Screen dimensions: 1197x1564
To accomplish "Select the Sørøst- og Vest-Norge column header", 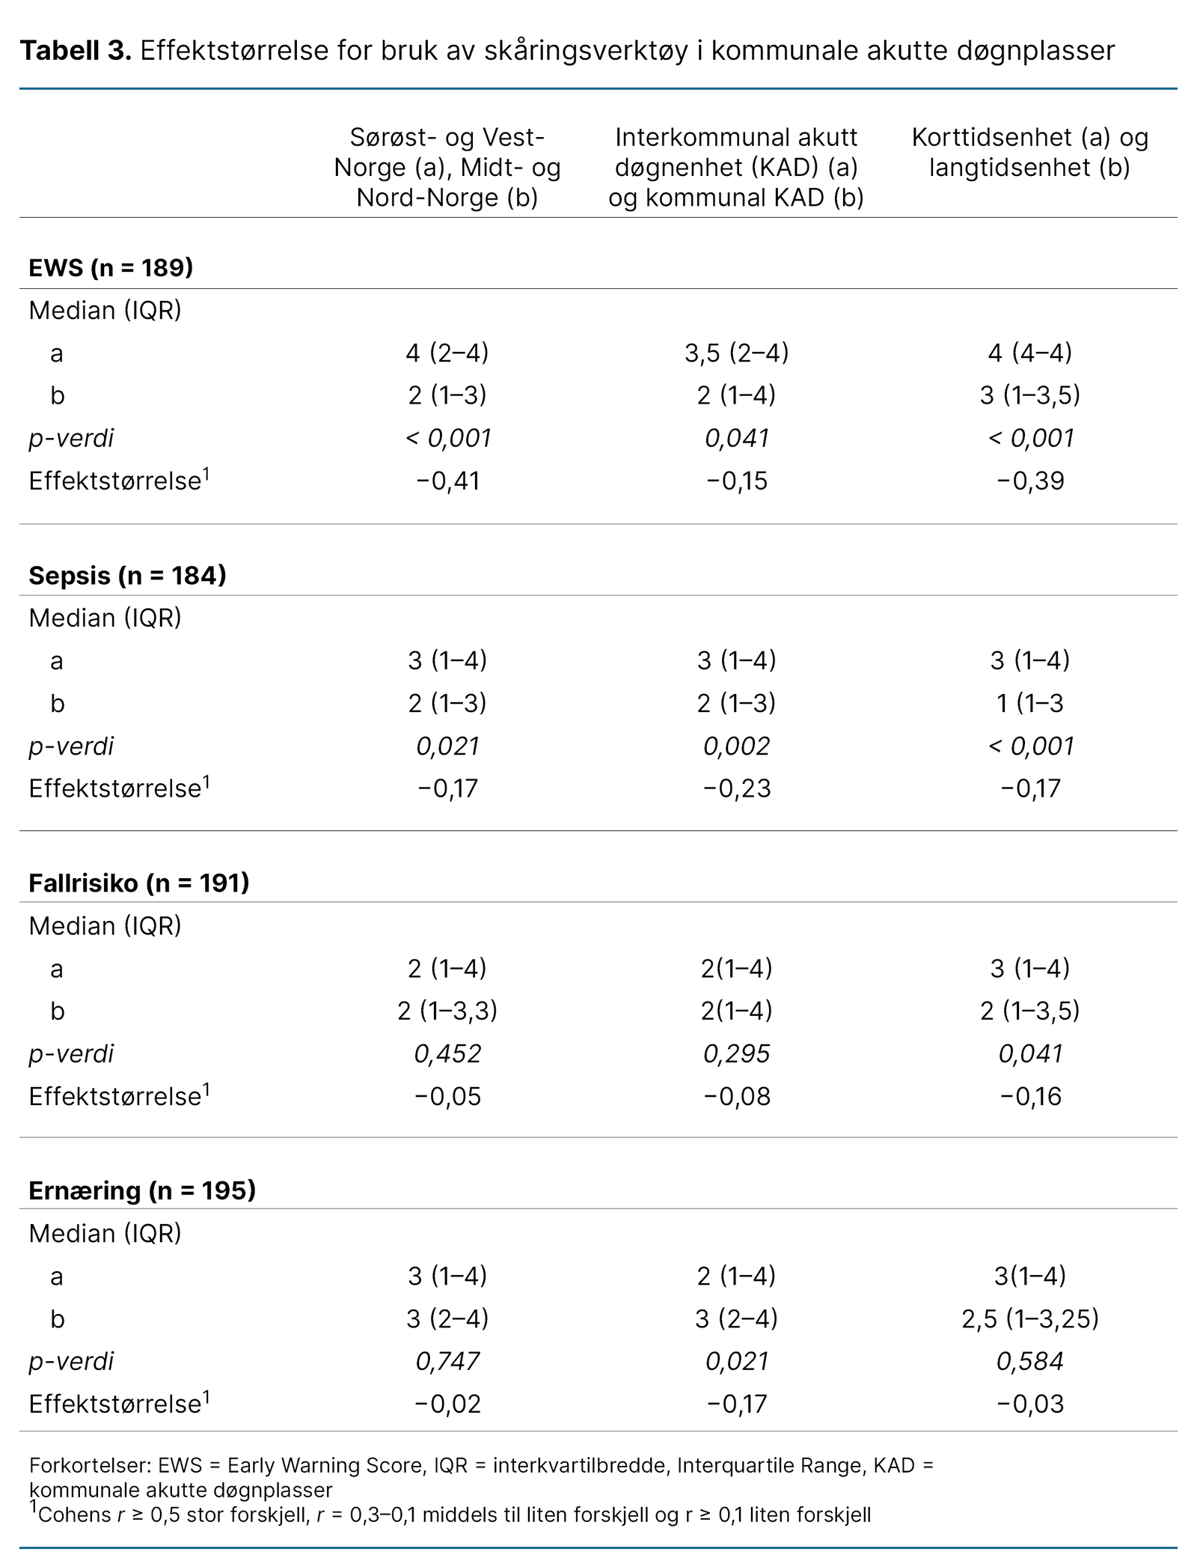I will [x=447, y=167].
